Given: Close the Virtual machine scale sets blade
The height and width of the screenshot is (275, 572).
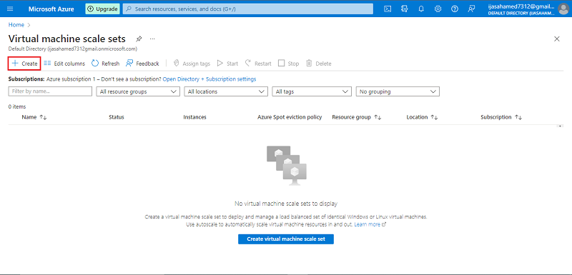Looking at the screenshot, I should (557, 39).
